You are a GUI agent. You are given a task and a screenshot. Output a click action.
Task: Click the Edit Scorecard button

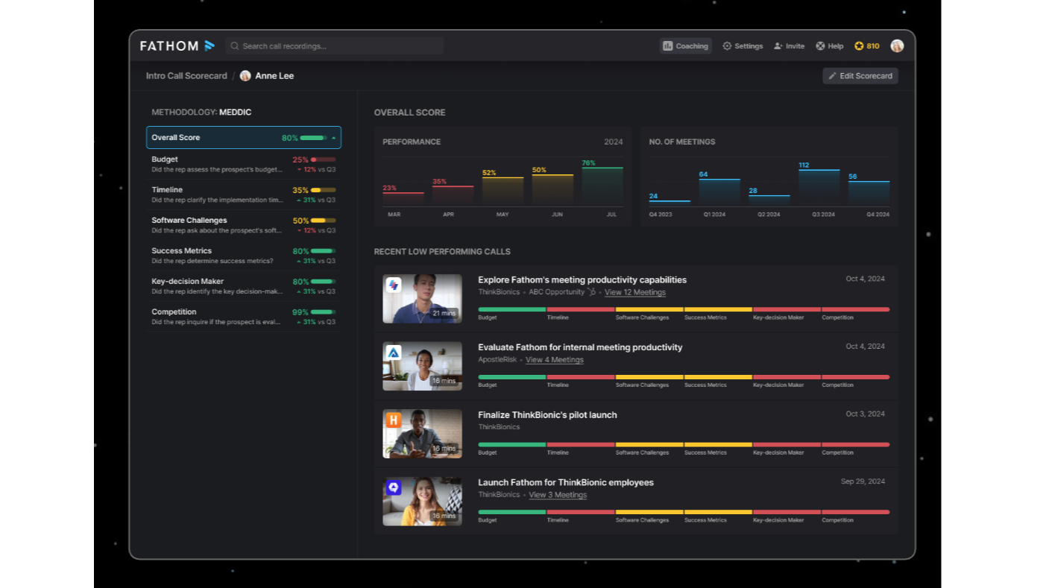[860, 75]
